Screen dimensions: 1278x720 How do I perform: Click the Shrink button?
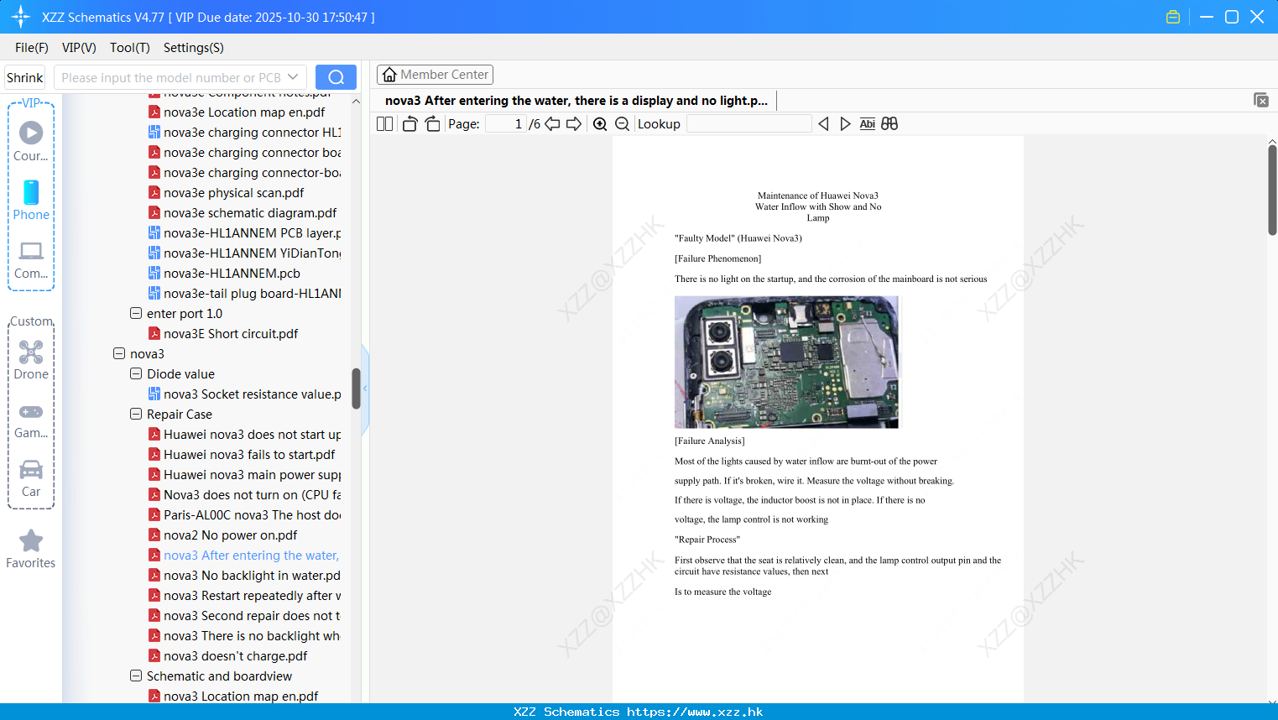(24, 77)
